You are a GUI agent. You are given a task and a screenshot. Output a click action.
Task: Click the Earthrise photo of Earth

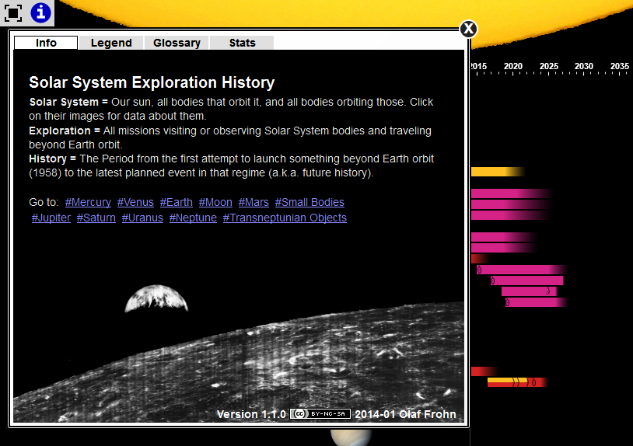(x=156, y=298)
